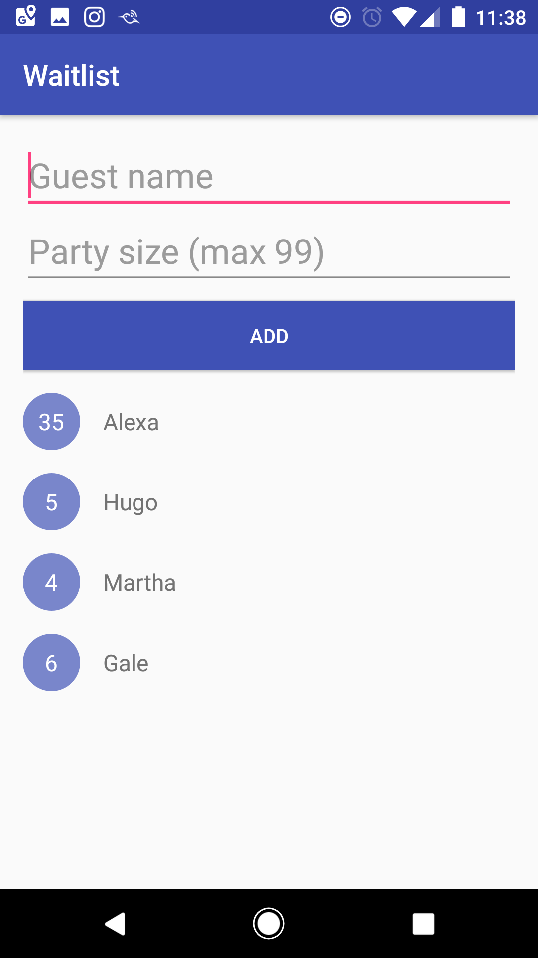Focus the Guest name text field
The height and width of the screenshot is (958, 538).
click(x=269, y=177)
